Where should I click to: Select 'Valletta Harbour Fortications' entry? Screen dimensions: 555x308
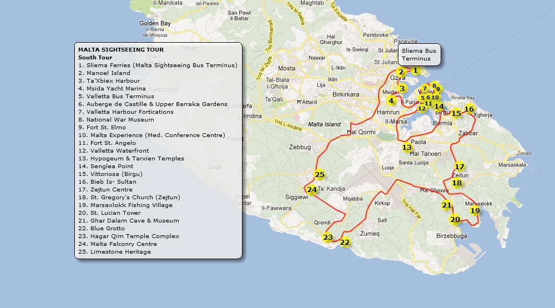pyautogui.click(x=126, y=112)
